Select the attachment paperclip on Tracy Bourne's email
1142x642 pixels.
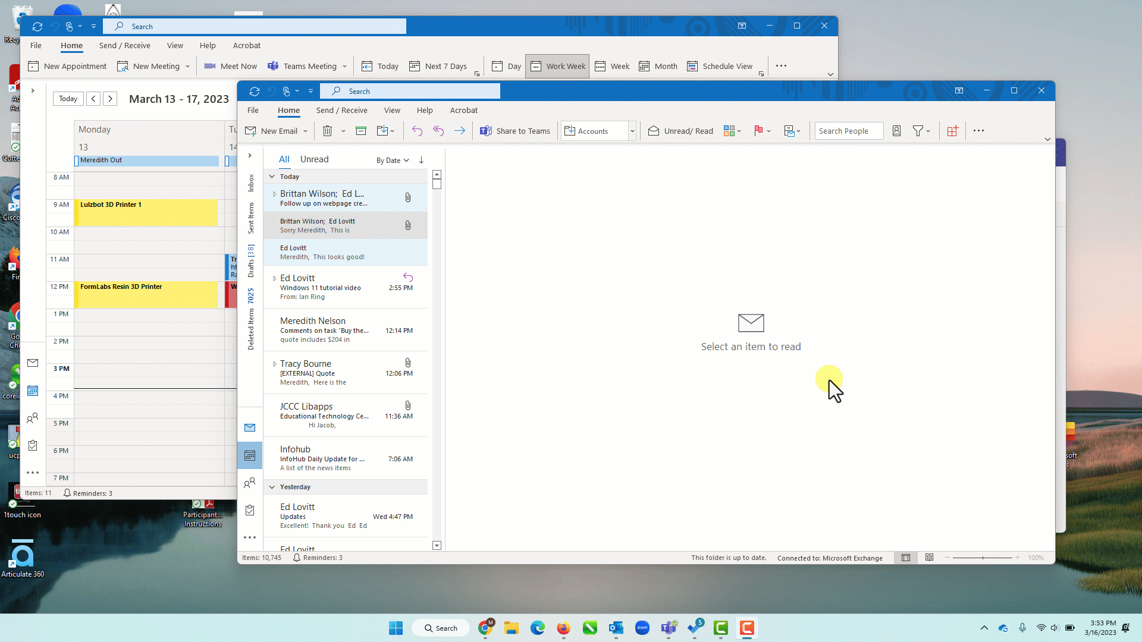[x=407, y=363]
